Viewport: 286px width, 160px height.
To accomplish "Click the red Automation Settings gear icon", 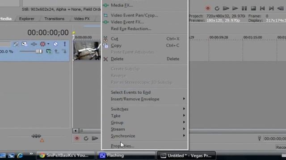I will click(x=43, y=44).
